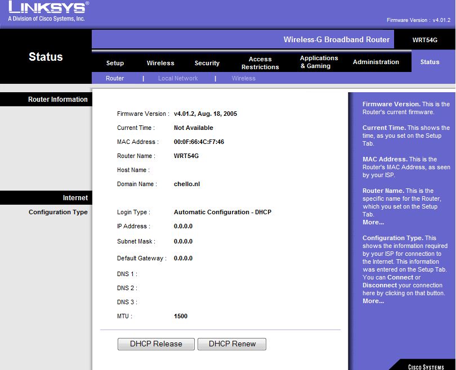Screen dimensions: 456x370
Task: Click the IP Address value 0.0.0.0
Action: tap(183, 226)
